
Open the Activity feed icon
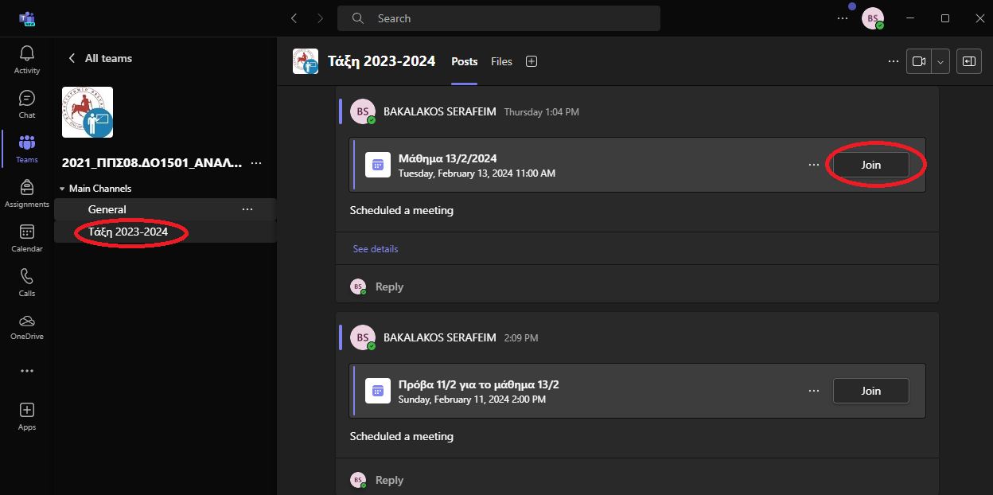click(x=27, y=60)
